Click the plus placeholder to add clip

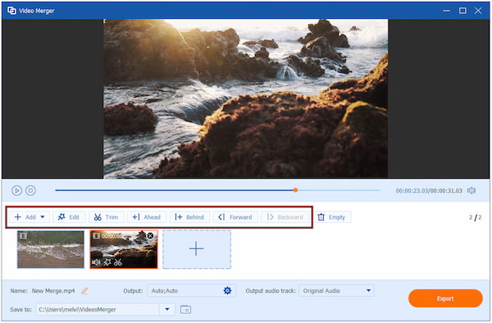(197, 249)
